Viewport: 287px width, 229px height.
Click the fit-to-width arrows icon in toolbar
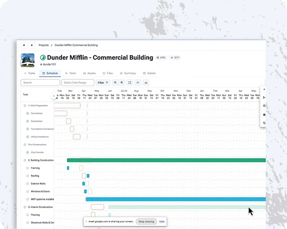coord(138,83)
